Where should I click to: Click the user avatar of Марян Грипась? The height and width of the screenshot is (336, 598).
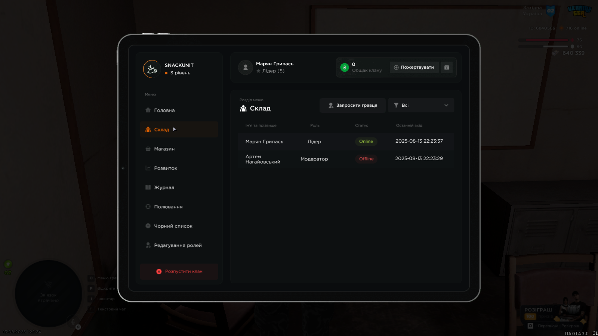point(246,67)
